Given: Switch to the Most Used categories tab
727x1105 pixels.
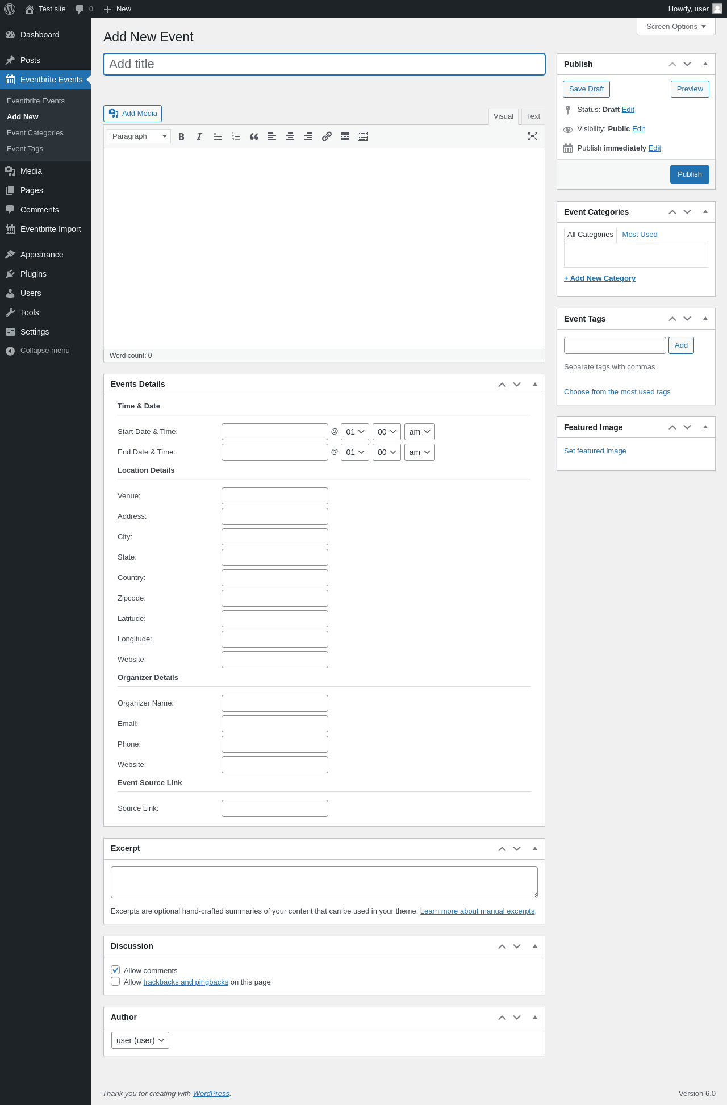Looking at the screenshot, I should [x=640, y=235].
